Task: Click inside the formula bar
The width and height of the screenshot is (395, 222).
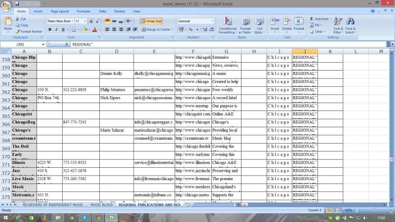Action: pos(222,44)
